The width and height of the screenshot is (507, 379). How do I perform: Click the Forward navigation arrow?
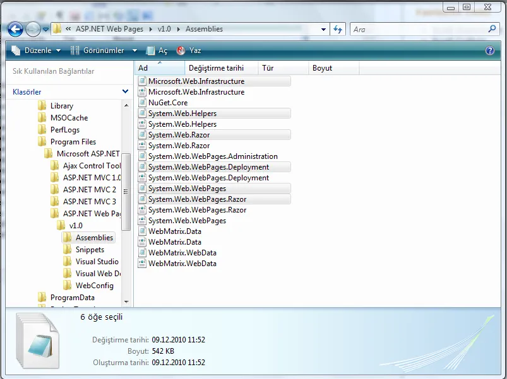[x=33, y=30]
